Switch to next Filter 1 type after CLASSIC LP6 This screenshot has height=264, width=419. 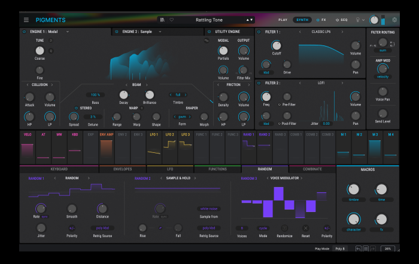[x=342, y=32]
